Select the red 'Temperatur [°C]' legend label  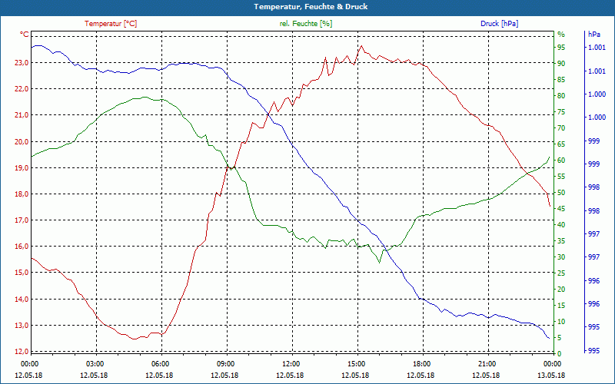[111, 24]
